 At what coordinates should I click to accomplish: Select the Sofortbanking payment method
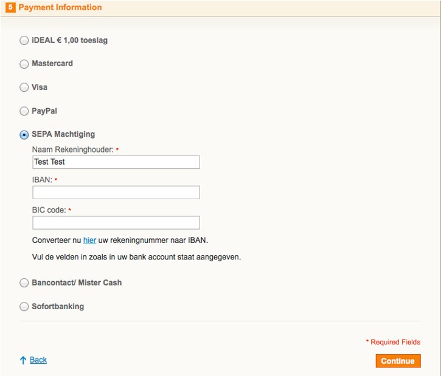coord(24,306)
